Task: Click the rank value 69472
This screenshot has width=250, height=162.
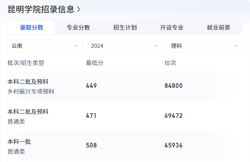Action: click(x=174, y=116)
